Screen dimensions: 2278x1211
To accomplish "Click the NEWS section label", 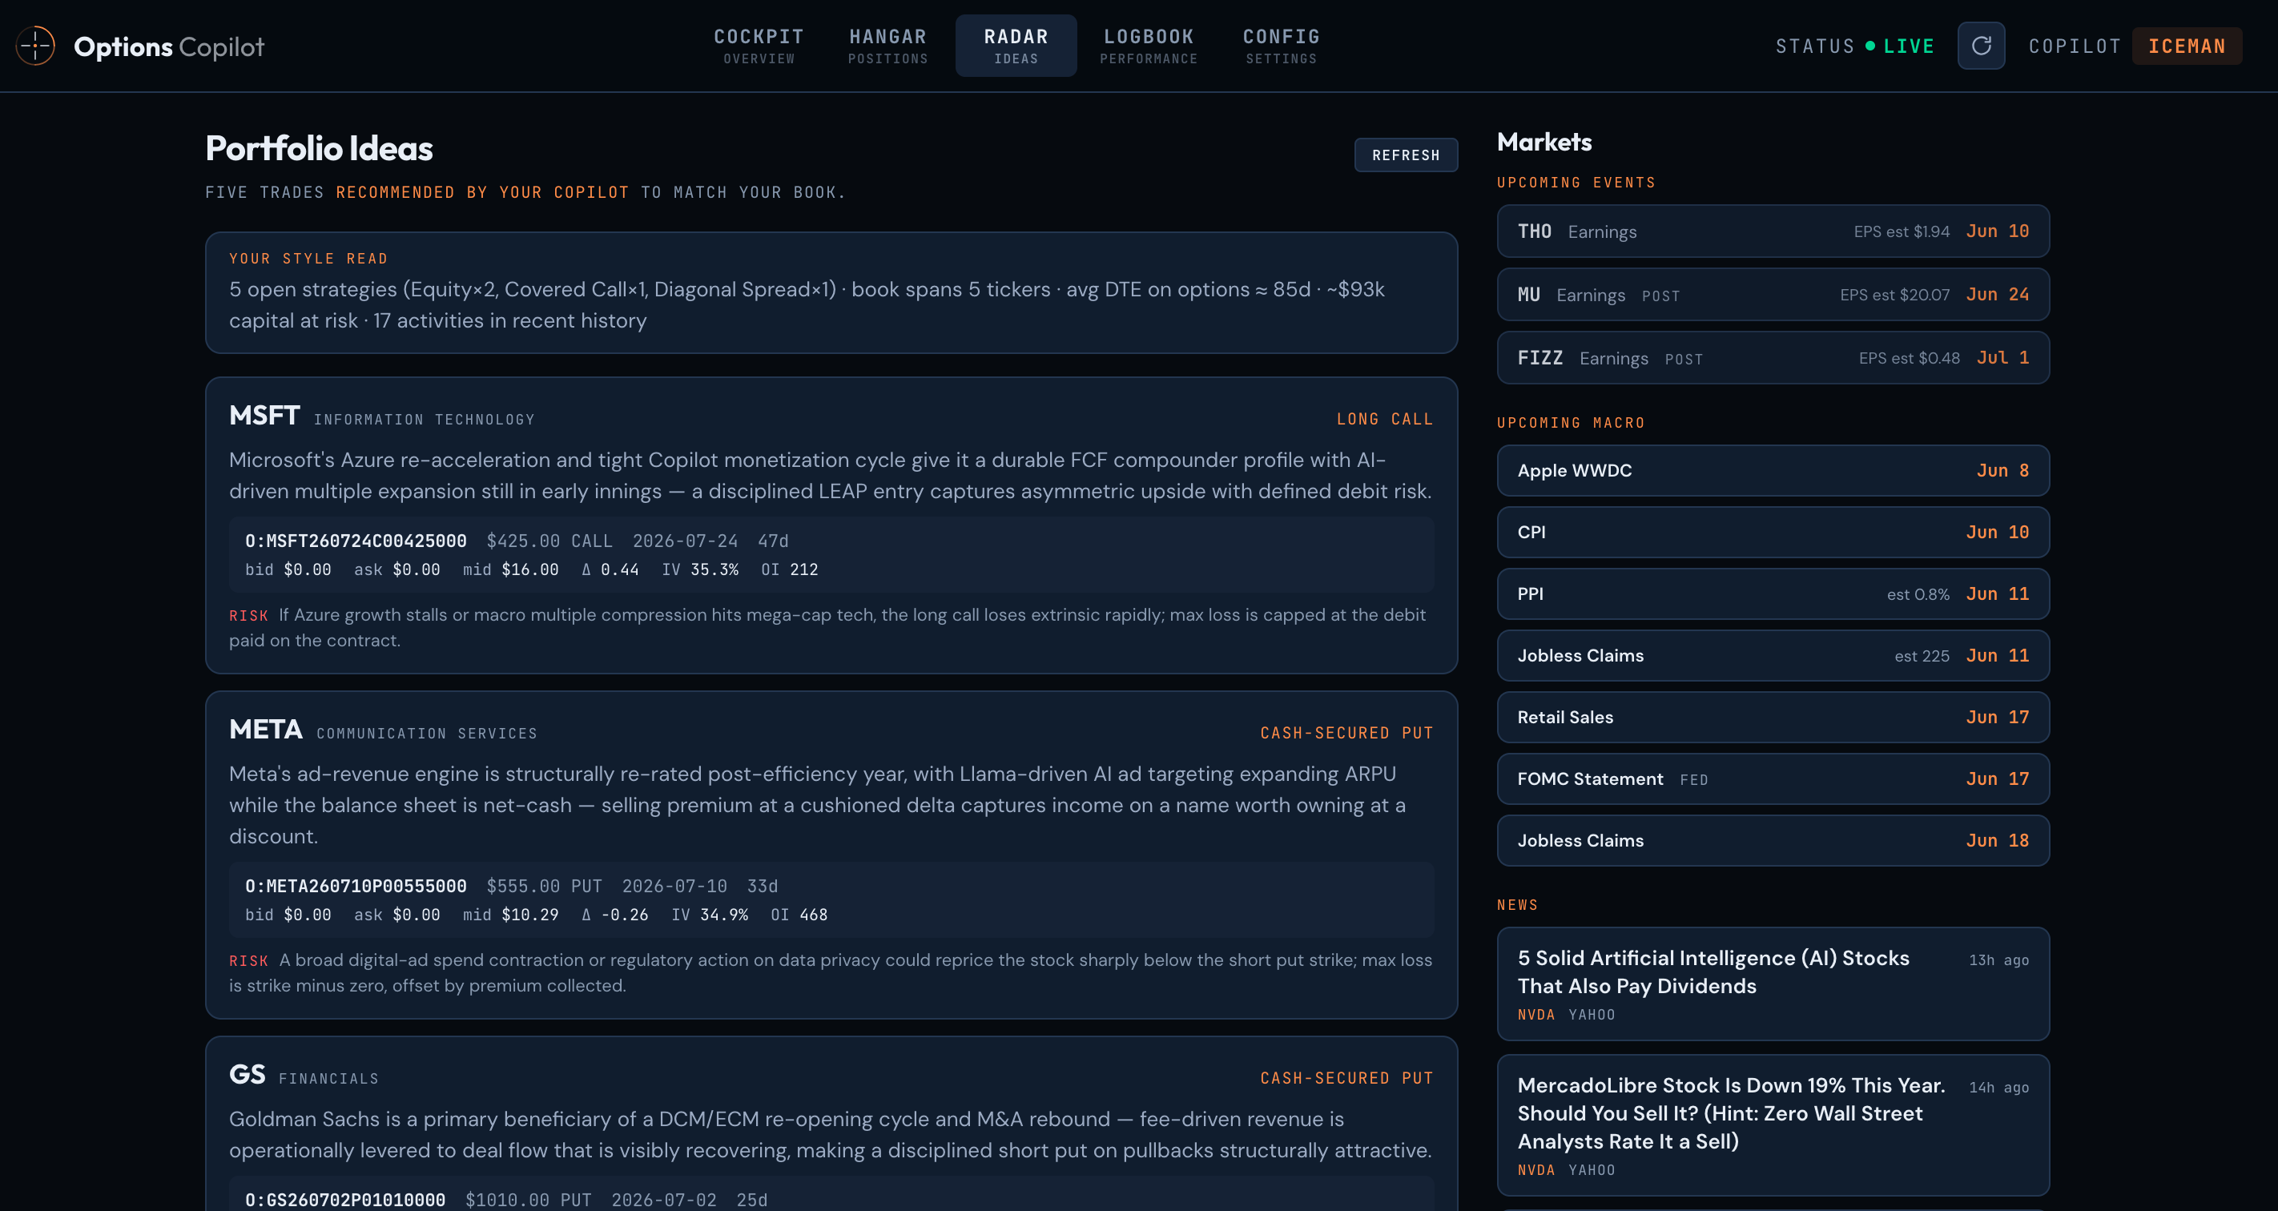I will pos(1518,905).
